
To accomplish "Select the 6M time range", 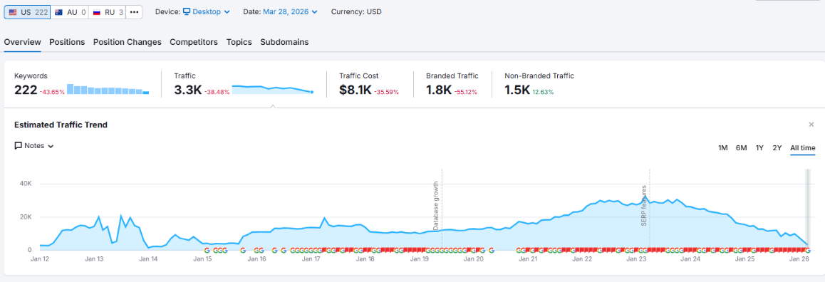I will click(x=742, y=148).
